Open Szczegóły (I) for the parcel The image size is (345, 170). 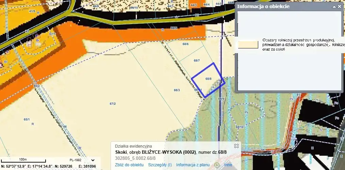[160, 165]
